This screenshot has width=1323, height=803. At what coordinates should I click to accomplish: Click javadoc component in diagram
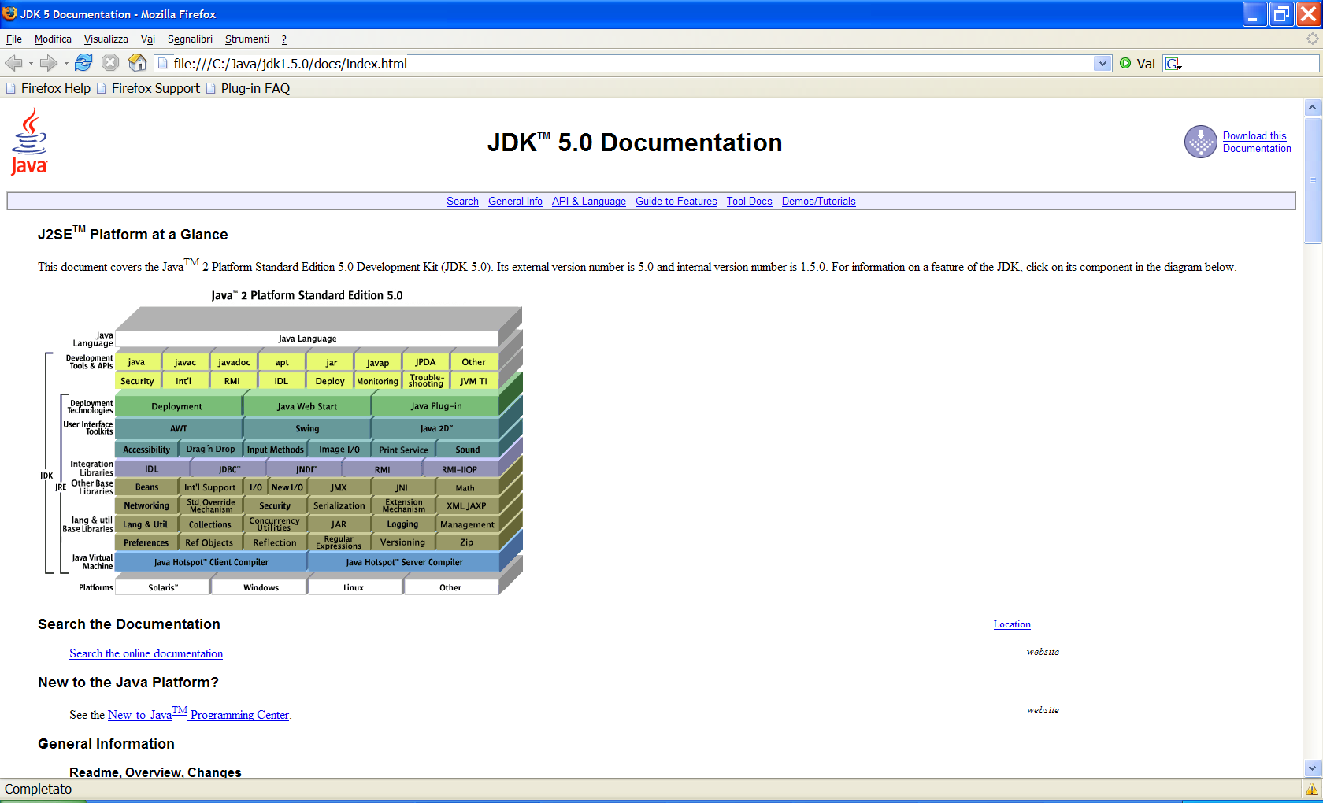pos(234,362)
